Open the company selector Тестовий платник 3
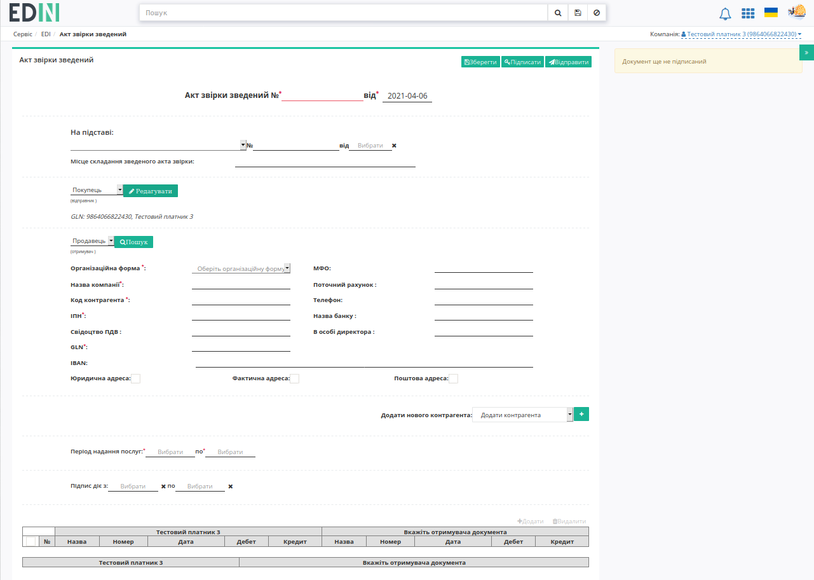Viewport: 814px width, 580px height. [x=741, y=34]
